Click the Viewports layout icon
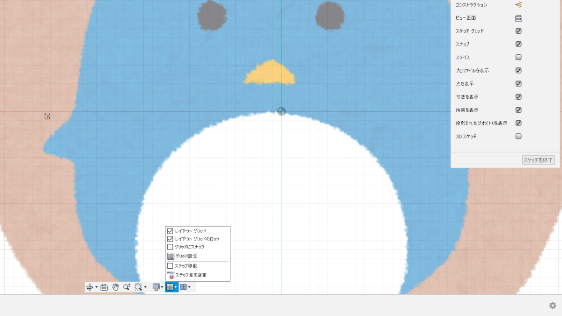Image resolution: width=562 pixels, height=316 pixels. pos(183,287)
